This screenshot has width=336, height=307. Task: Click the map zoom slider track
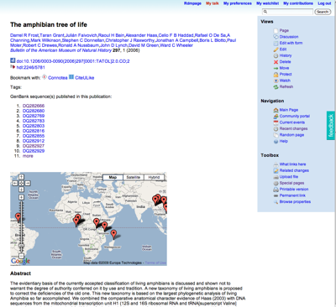coord(21,226)
